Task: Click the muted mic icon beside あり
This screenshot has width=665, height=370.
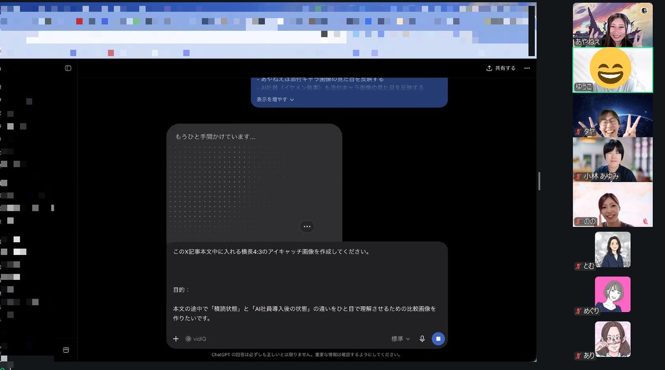Action: pyautogui.click(x=578, y=356)
